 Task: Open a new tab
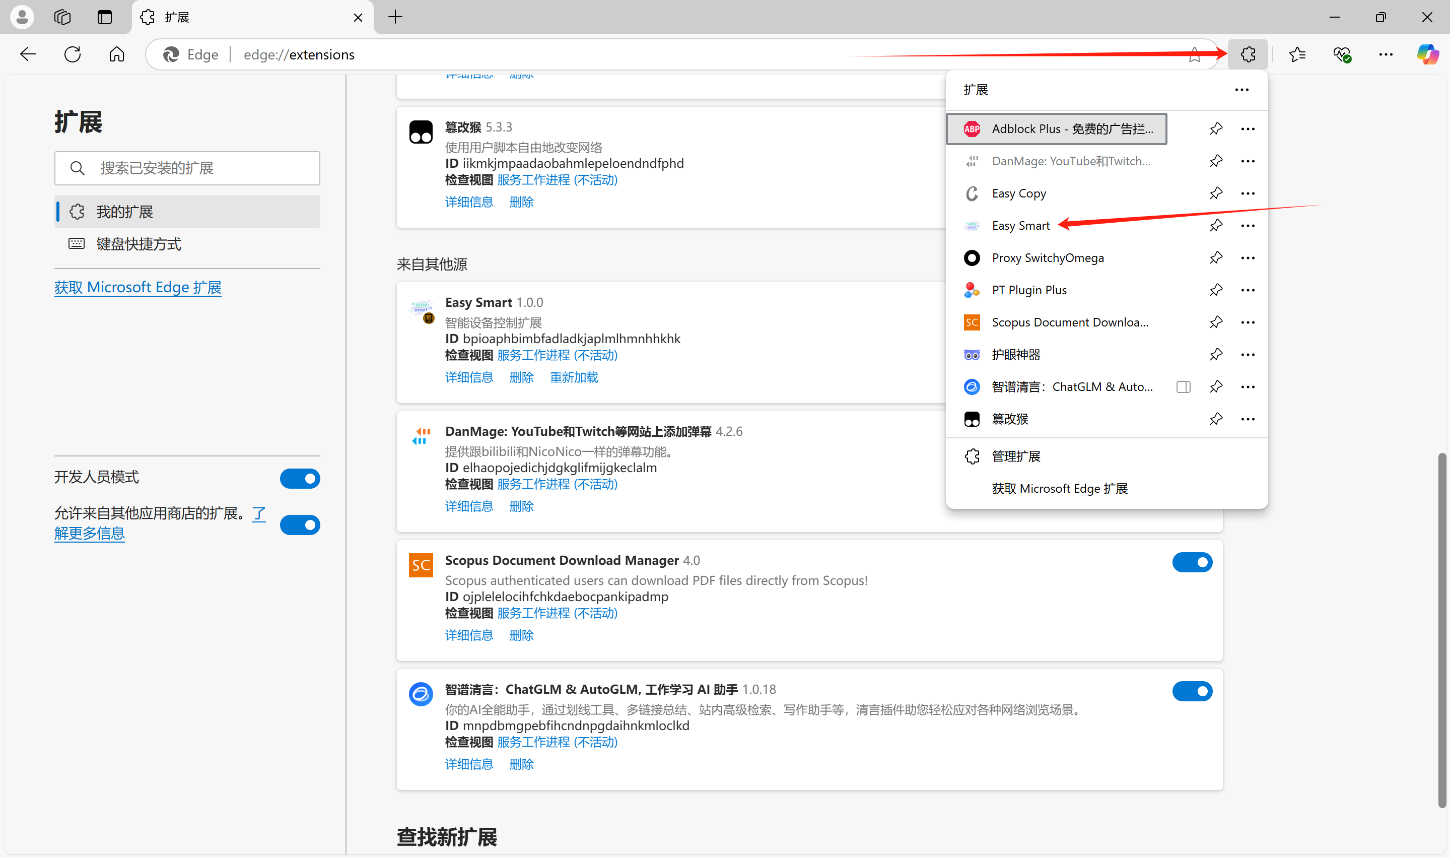click(395, 17)
